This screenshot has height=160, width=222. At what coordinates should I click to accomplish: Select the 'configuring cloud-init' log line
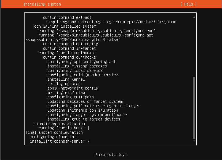point(54,137)
